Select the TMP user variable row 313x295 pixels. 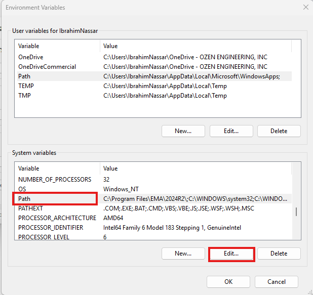tap(25, 96)
